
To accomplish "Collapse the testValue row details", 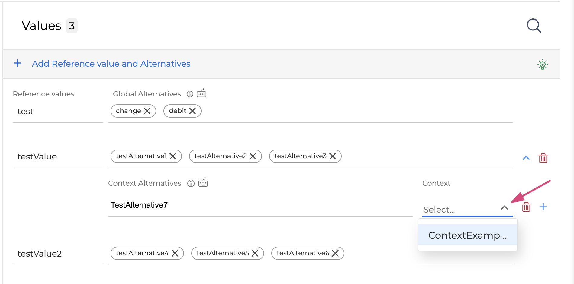I will [x=526, y=158].
